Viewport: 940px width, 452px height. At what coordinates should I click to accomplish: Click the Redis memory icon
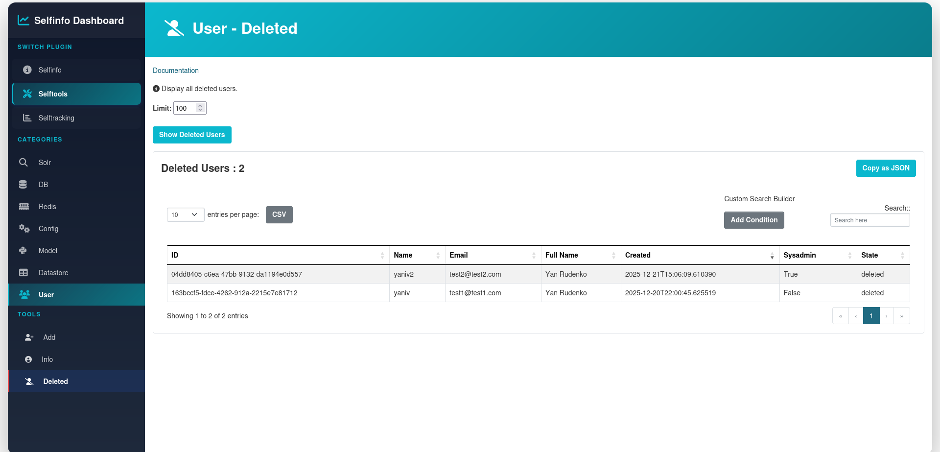pos(23,207)
